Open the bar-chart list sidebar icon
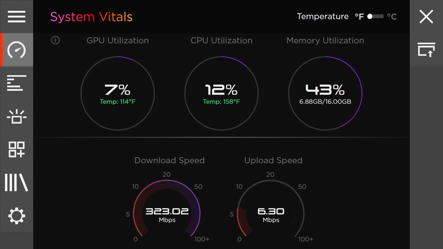Screen dimensions: 443x249 coord(16,83)
